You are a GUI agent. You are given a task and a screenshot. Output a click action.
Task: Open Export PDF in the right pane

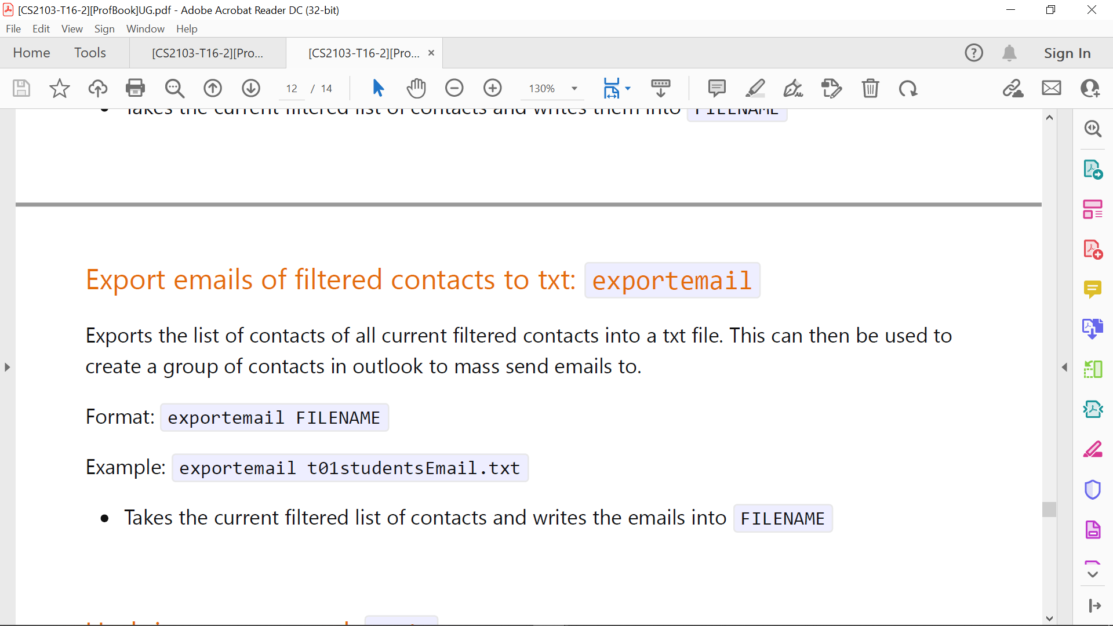(x=1093, y=169)
